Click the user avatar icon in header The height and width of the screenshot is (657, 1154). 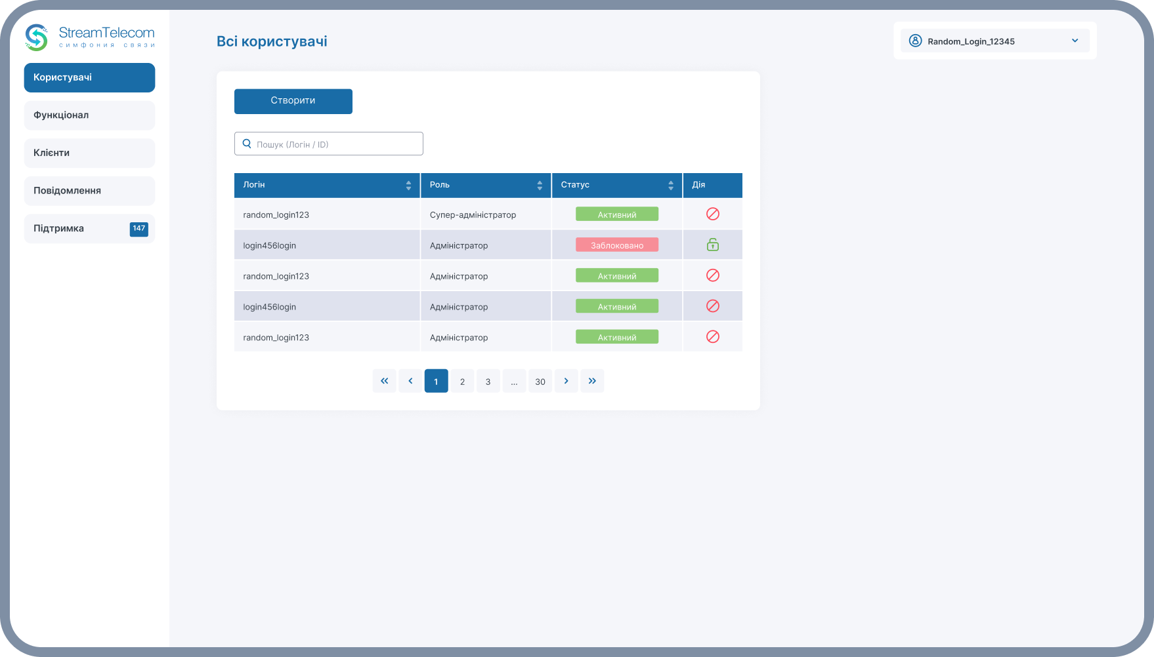click(x=915, y=41)
